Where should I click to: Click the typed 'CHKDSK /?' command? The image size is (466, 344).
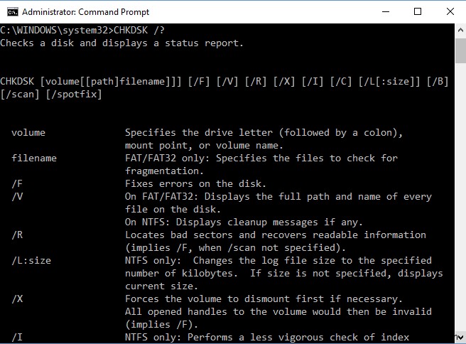(x=139, y=31)
